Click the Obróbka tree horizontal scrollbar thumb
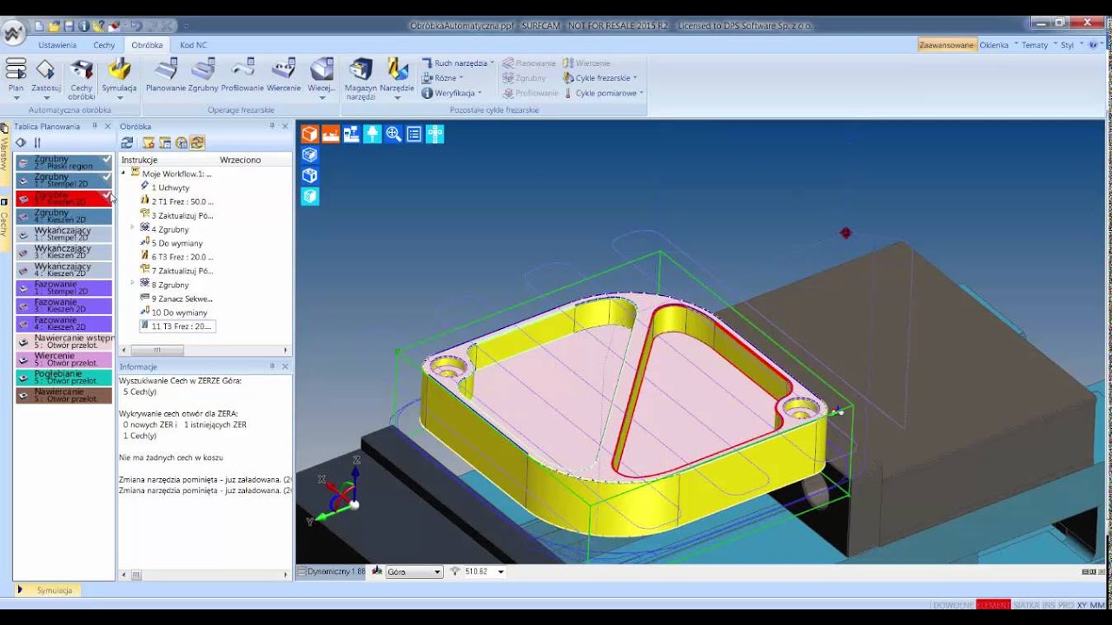 coord(157,350)
